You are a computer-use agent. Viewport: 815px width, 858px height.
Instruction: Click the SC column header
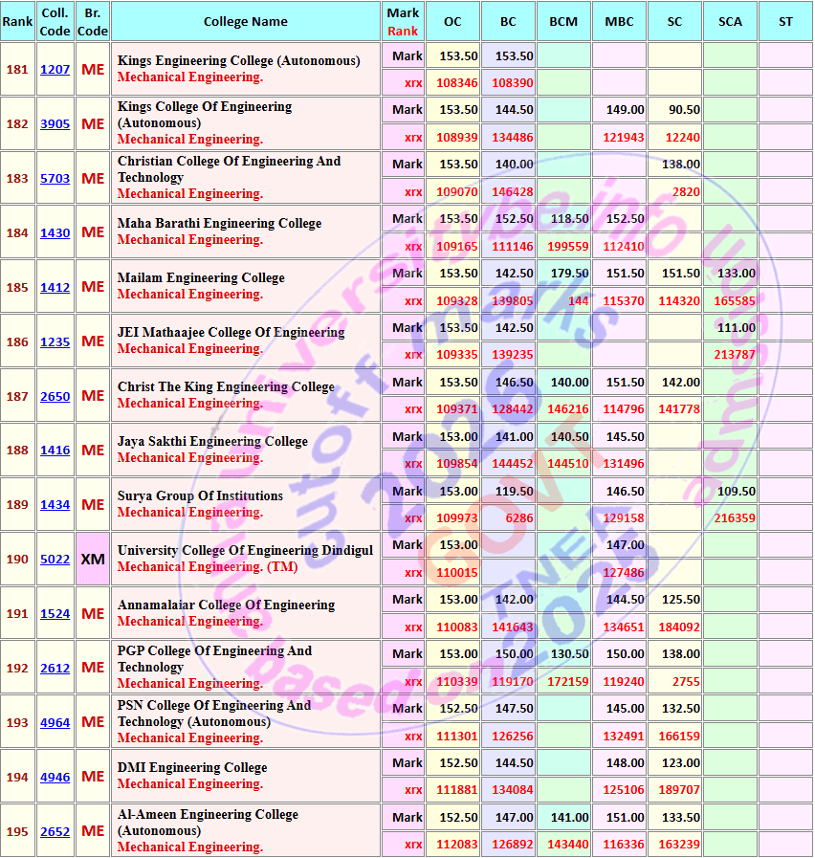coord(674,21)
